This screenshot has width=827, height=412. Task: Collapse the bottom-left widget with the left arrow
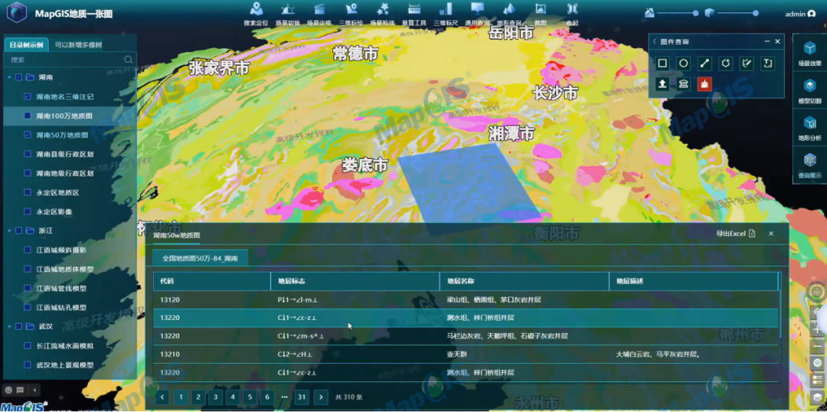pos(34,391)
